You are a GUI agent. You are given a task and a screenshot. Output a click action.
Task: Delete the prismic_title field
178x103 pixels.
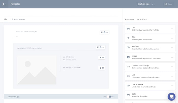tap(102, 32)
